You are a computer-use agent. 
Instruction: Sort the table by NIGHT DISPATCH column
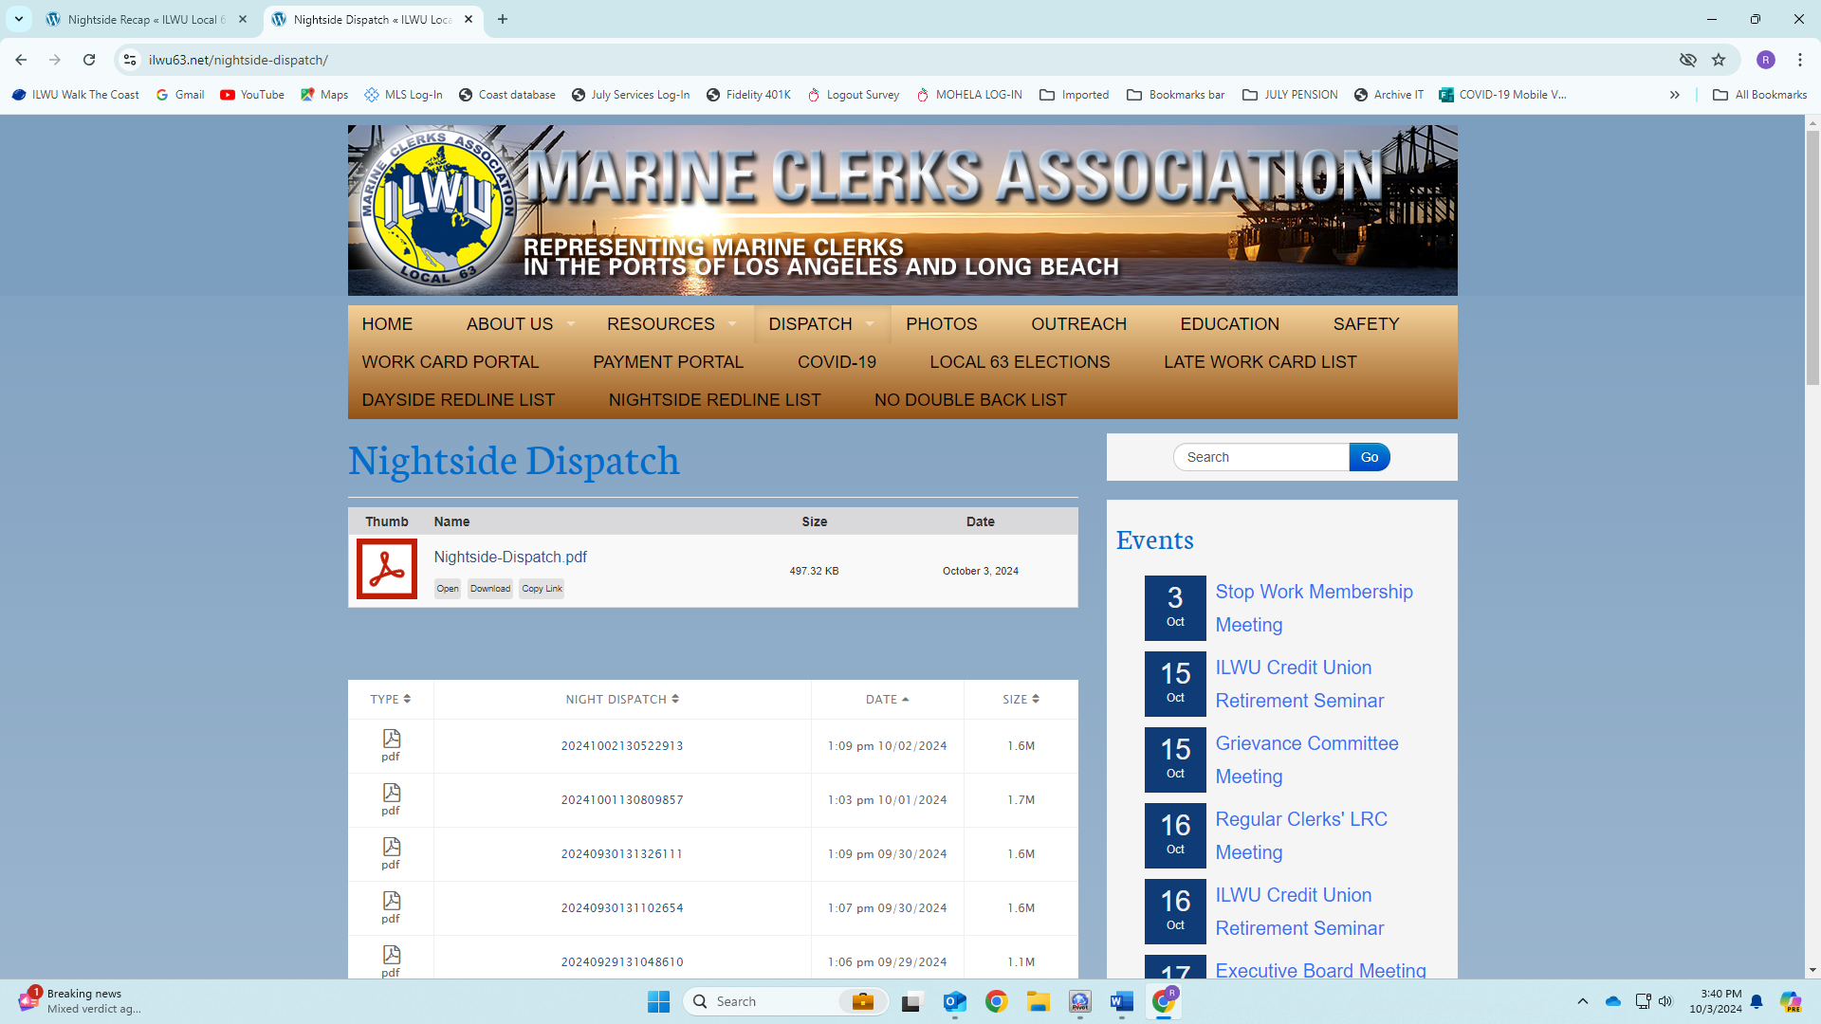(622, 699)
